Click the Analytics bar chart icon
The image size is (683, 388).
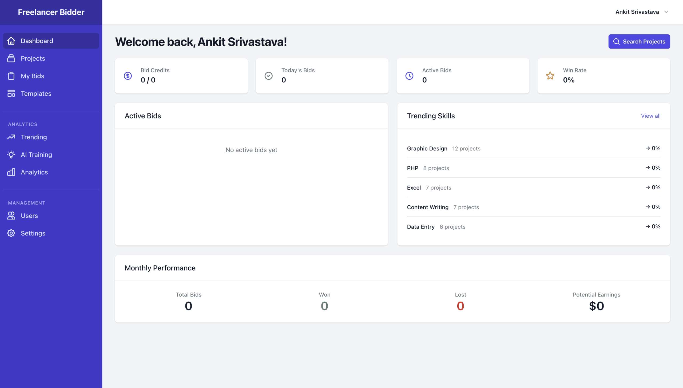11,172
